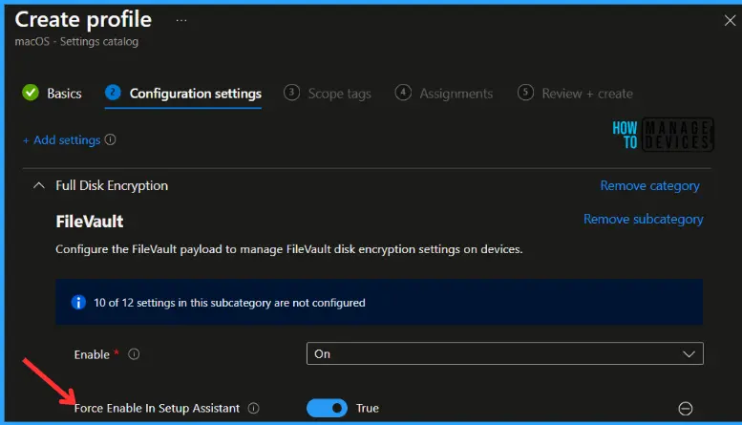Click the info icon next to Add settings

coord(110,139)
